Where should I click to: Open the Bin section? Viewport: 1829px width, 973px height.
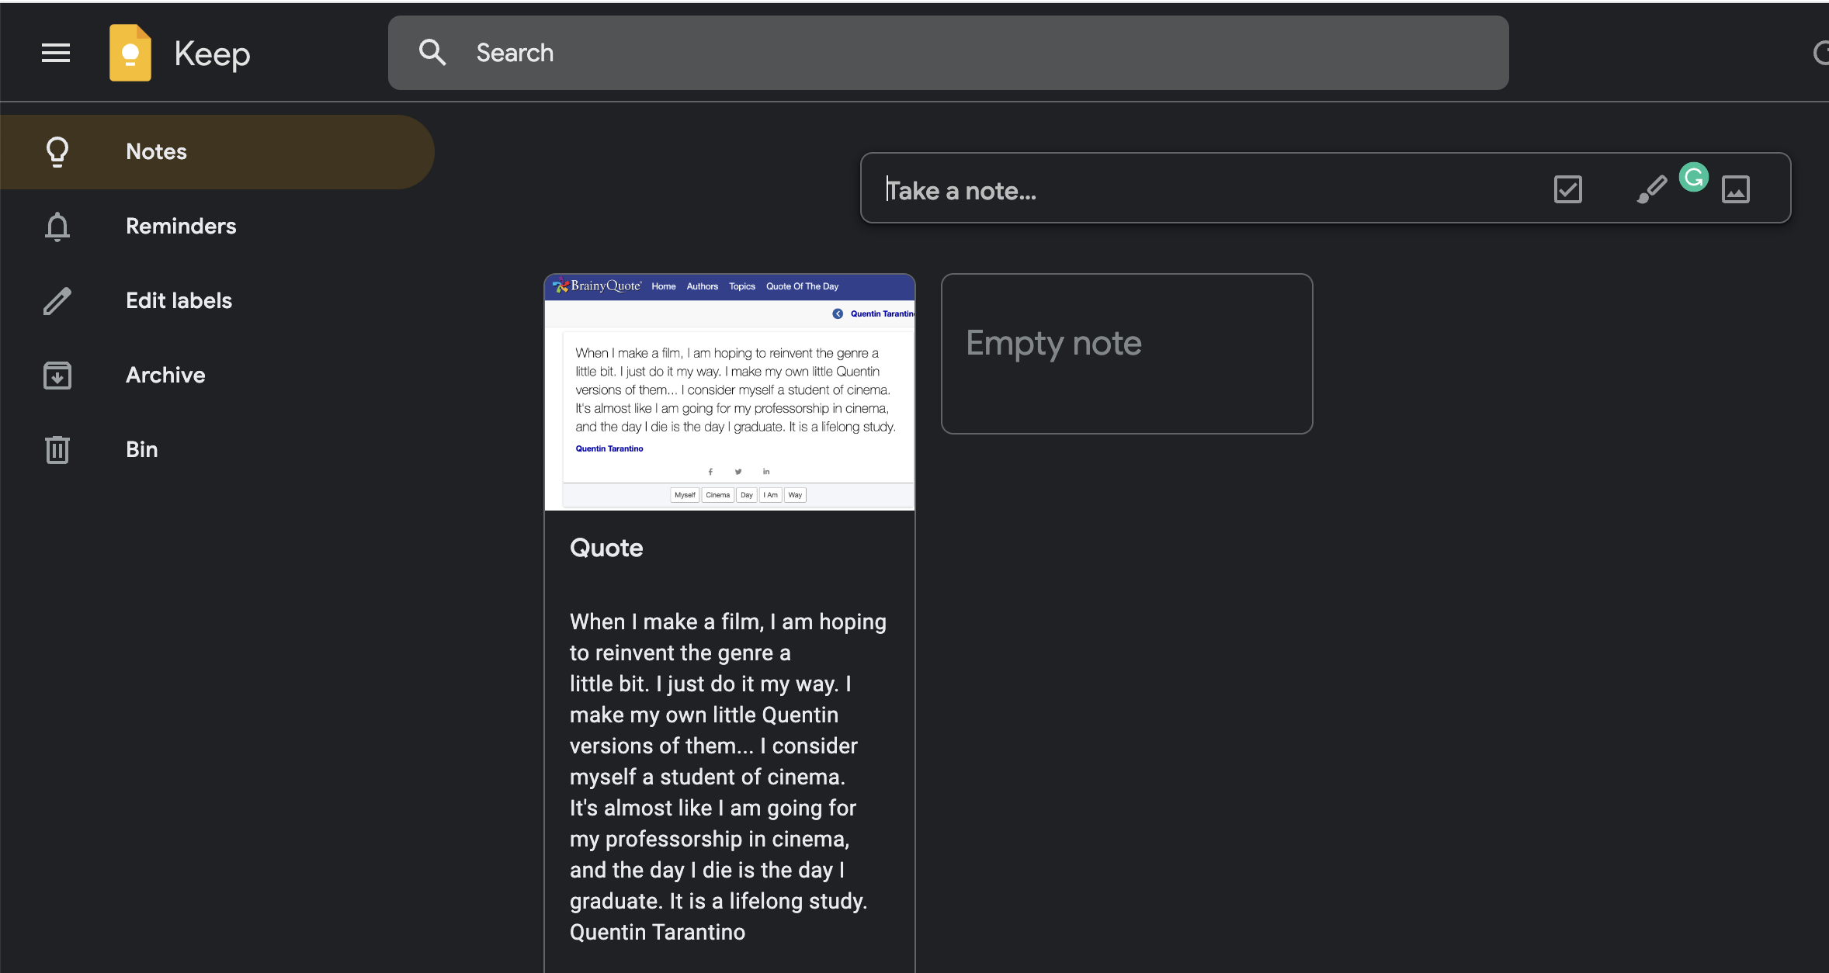[x=142, y=449]
